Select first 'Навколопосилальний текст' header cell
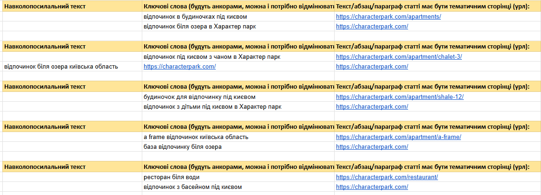Viewport: 541px width, 195px height. (x=45, y=7)
